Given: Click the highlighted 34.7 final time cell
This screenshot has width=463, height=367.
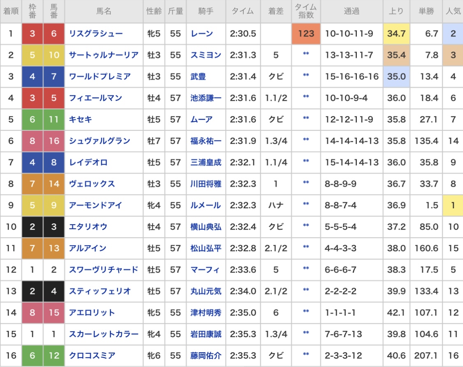Looking at the screenshot, I should [396, 34].
